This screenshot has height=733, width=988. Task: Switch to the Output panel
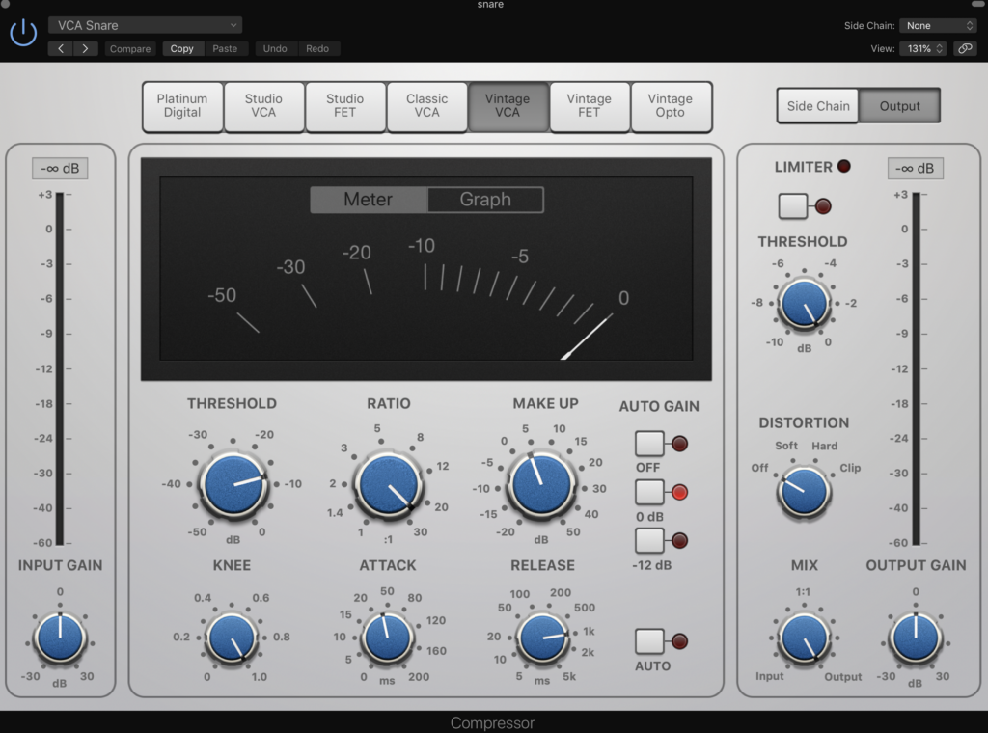tap(900, 106)
